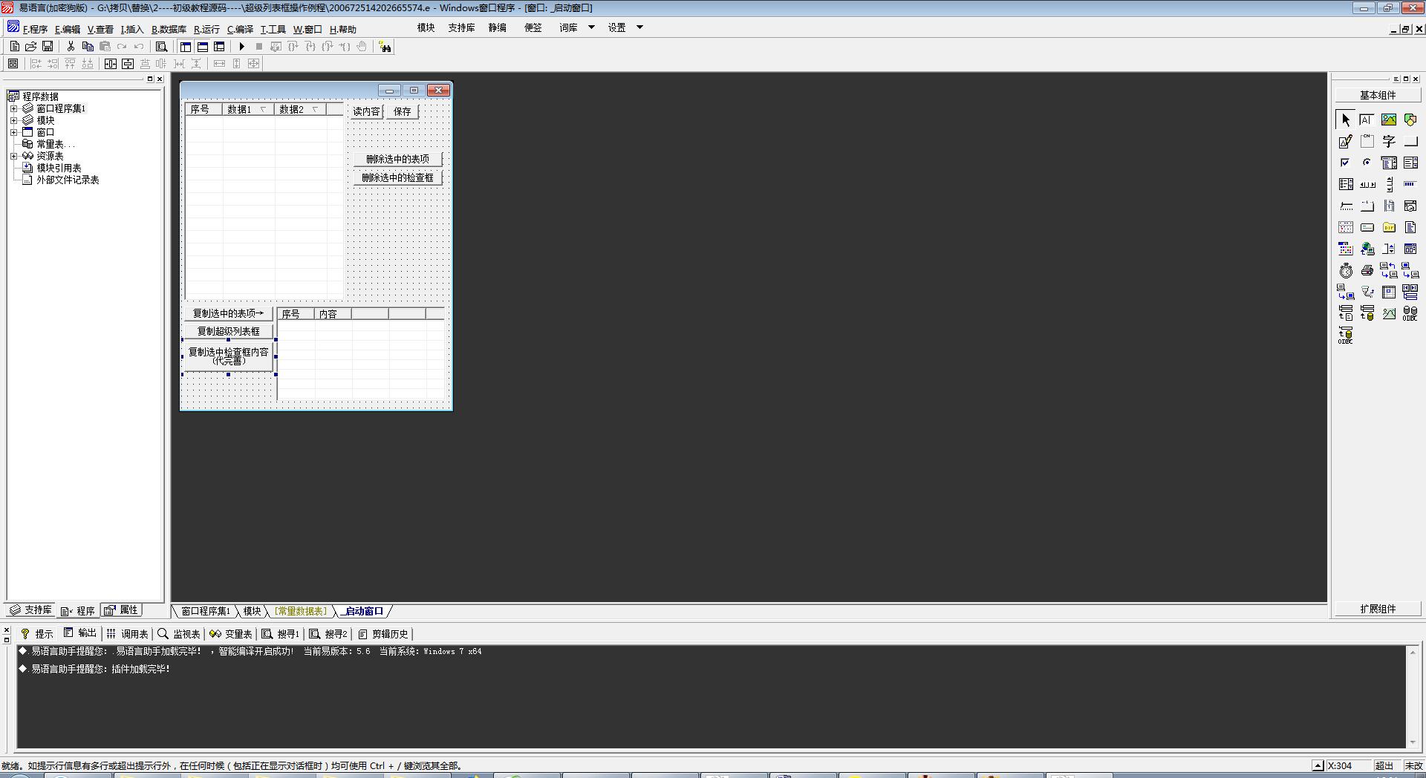The height and width of the screenshot is (778, 1426).
Task: Click the 删除选中的表项 button
Action: coord(397,159)
